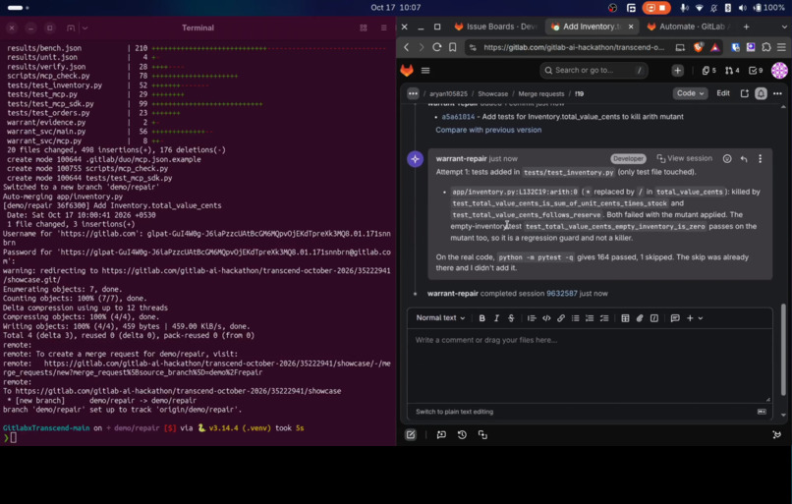Open aryan105825 breadcrumb link
This screenshot has height=504, width=792.
pyautogui.click(x=448, y=94)
